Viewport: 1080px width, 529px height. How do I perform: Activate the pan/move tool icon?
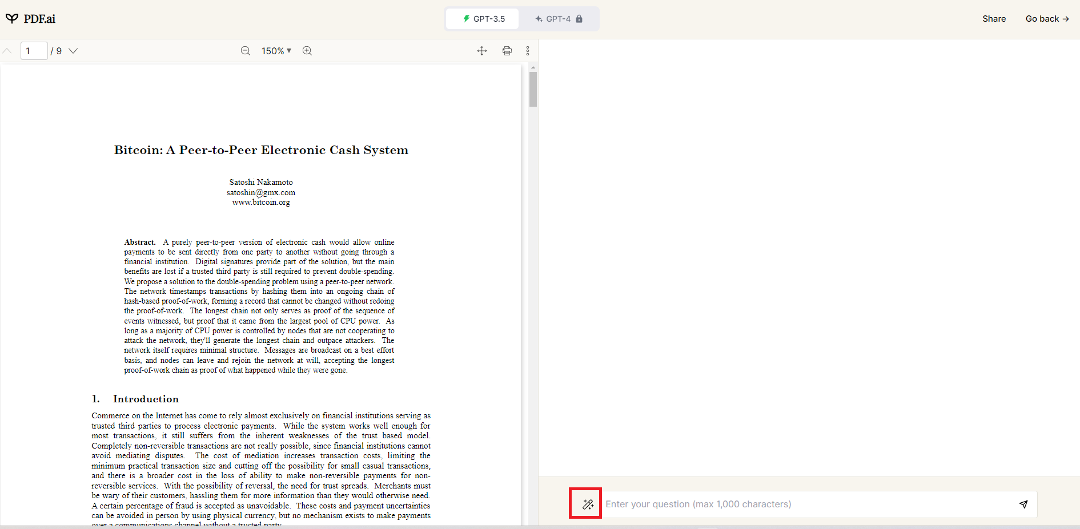(x=482, y=51)
